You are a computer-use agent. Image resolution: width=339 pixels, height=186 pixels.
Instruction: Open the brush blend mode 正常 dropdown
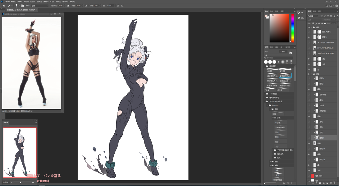click(x=40, y=6)
